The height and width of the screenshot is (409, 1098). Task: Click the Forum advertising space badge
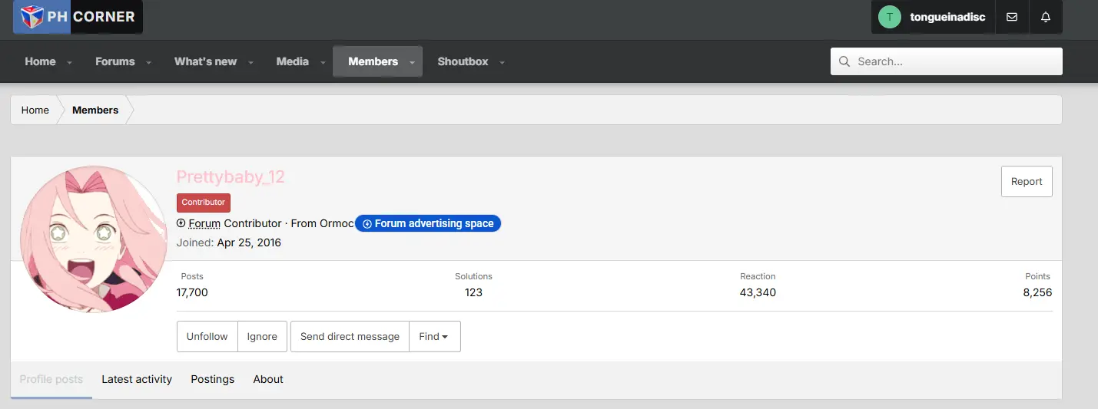(428, 223)
